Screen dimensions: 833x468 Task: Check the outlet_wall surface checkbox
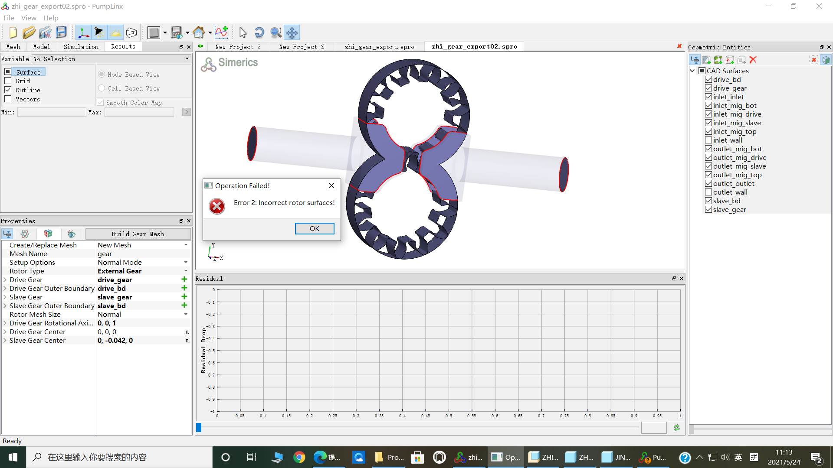click(x=708, y=192)
